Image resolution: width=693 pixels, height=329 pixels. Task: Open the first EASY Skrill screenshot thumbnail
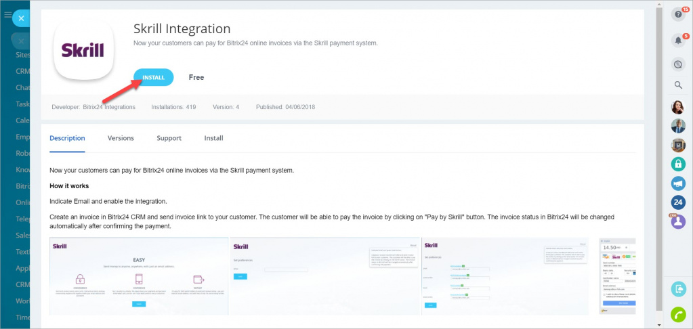click(139, 276)
